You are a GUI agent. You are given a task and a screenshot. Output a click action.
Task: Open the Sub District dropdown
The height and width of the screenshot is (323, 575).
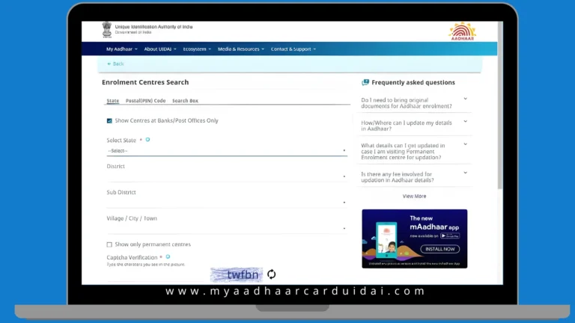coord(227,203)
